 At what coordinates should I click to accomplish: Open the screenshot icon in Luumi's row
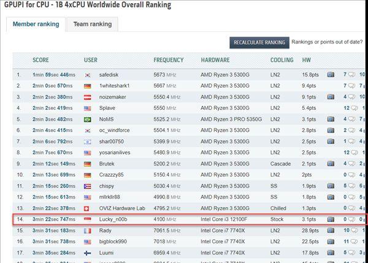(x=331, y=253)
